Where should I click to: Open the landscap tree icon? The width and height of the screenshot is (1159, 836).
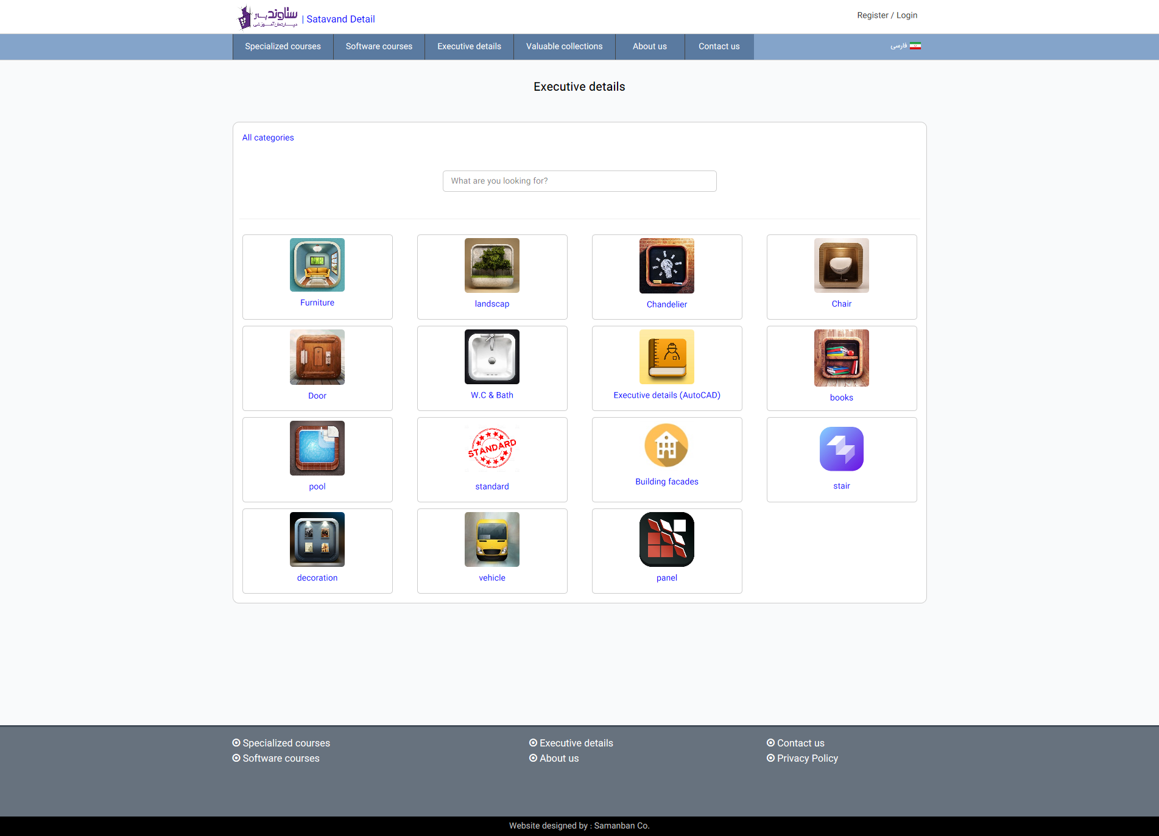(x=492, y=265)
